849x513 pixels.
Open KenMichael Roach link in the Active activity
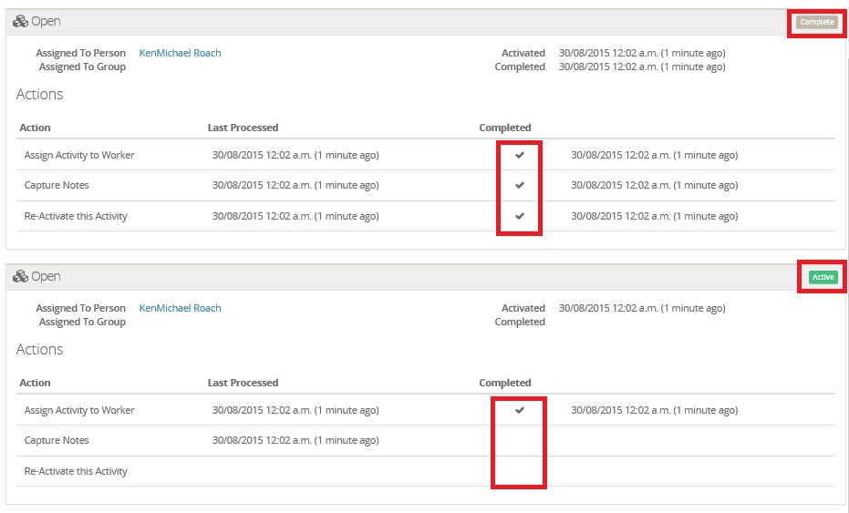[x=180, y=308]
